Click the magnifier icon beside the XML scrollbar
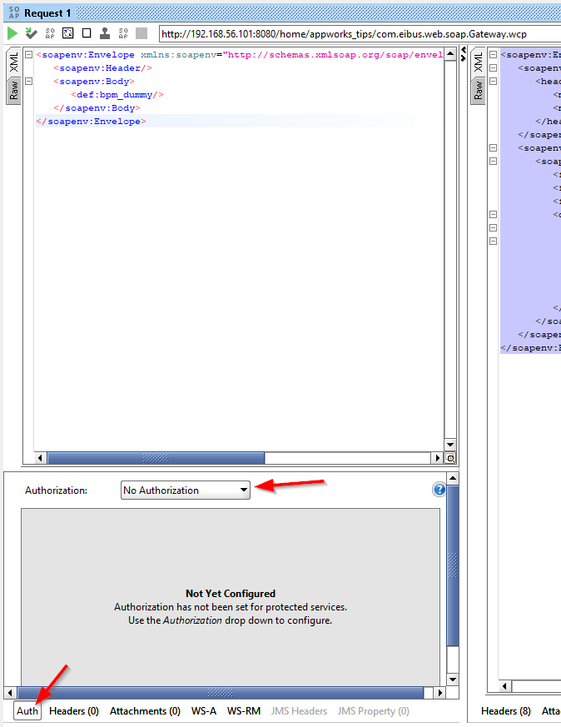This screenshot has width=561, height=727. [450, 458]
